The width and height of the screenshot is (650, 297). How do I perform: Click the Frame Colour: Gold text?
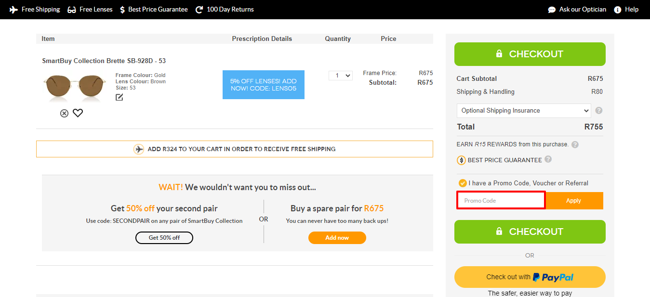click(141, 75)
